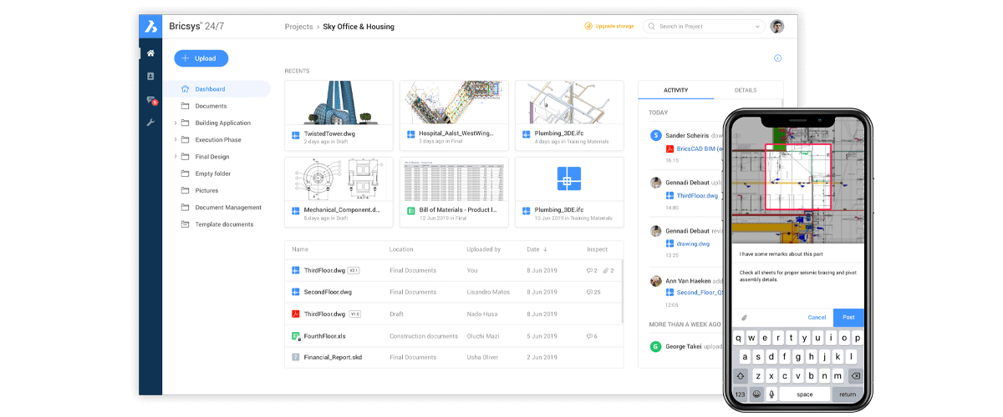Viewport: 1003px width, 417px height.
Task: Click Sander Scheiris avatar in activity
Action: point(656,135)
